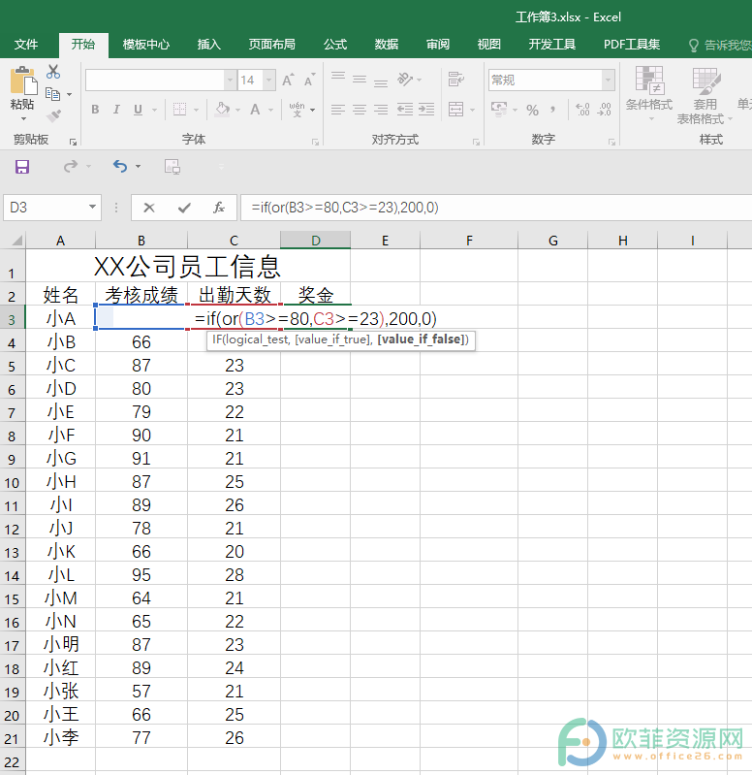Viewport: 752px width, 775px height.
Task: Expand the Merge & Center dropdown arrow
Action: tap(473, 110)
